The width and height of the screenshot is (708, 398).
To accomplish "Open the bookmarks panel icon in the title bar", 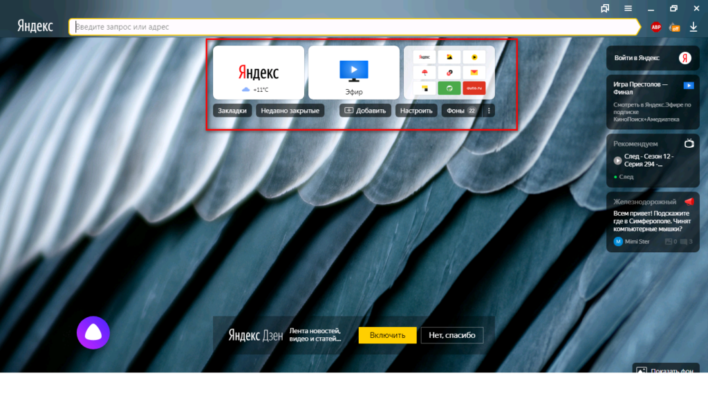I will (605, 8).
